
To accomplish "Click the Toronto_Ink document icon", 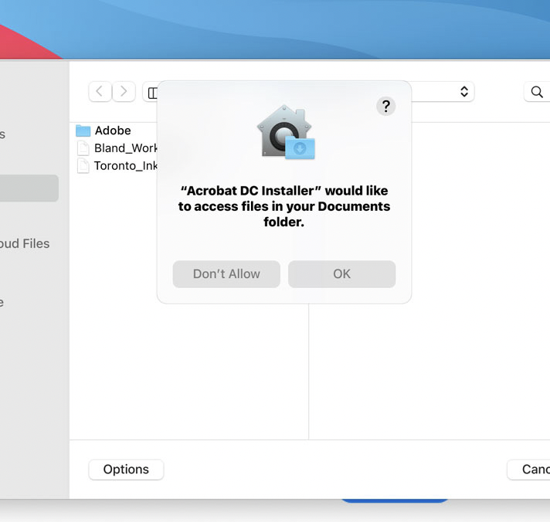I will click(83, 165).
